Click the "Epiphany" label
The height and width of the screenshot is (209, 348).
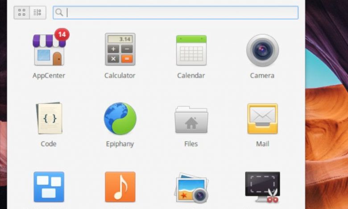(120, 144)
